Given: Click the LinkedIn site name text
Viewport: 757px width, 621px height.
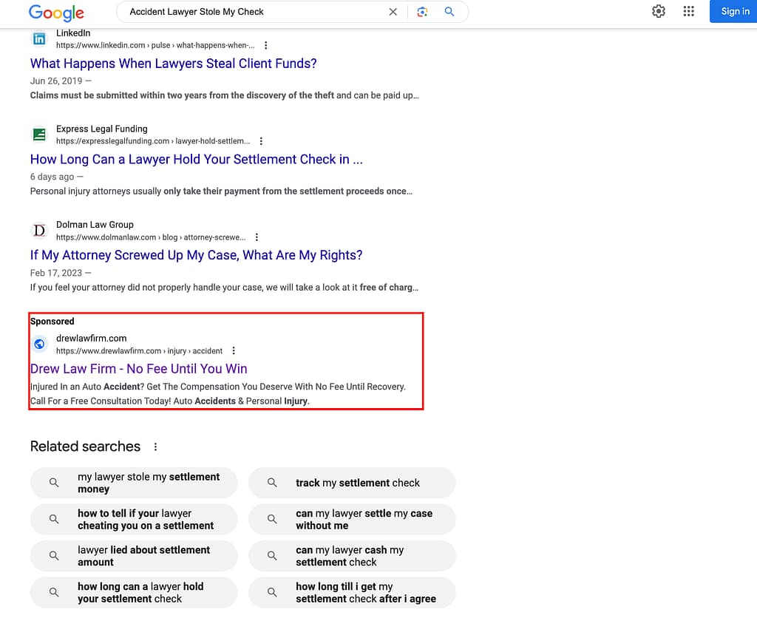Looking at the screenshot, I should [x=73, y=33].
